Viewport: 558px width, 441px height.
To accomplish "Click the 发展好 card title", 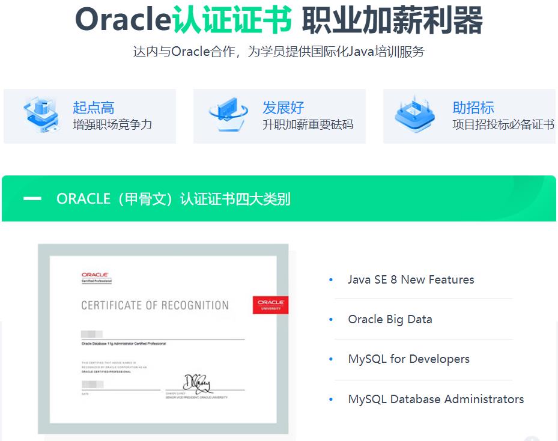I will point(283,108).
